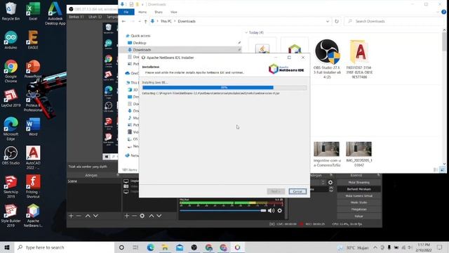Image resolution: width=449 pixels, height=253 pixels.
Task: Open the Arduino desktop shortcut
Action: click(x=11, y=40)
